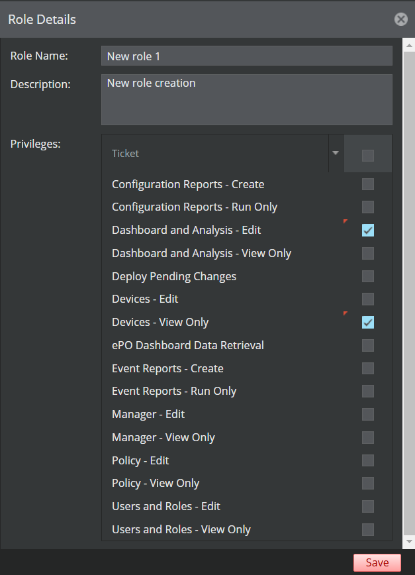Click the Ticket combo box text

125,153
